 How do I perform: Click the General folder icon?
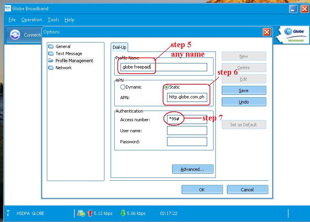pyautogui.click(x=51, y=46)
